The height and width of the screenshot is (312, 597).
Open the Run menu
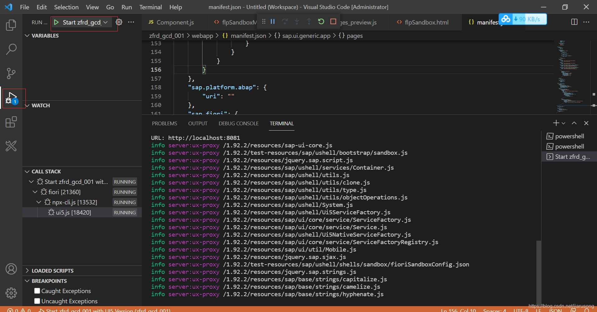[x=127, y=7]
